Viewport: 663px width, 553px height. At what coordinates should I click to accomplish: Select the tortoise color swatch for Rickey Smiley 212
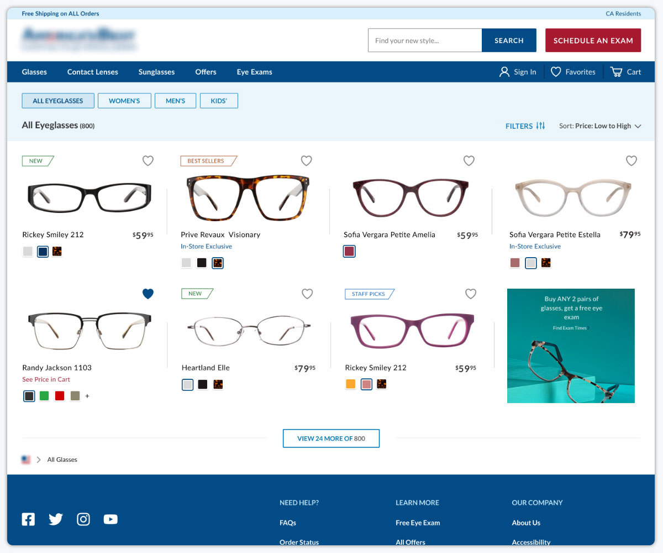coord(57,252)
